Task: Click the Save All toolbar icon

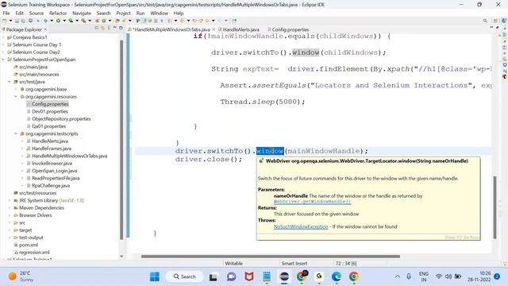Action: [x=23, y=21]
